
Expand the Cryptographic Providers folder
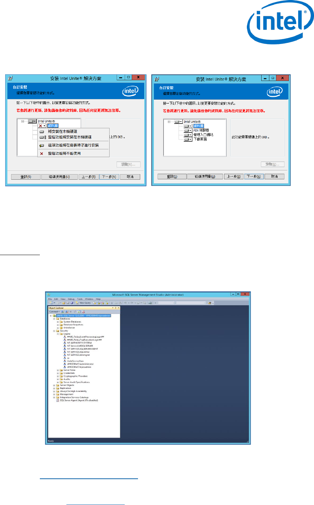58,376
